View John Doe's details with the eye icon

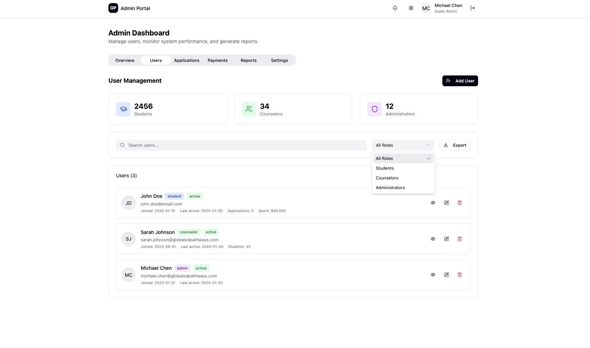click(x=433, y=203)
